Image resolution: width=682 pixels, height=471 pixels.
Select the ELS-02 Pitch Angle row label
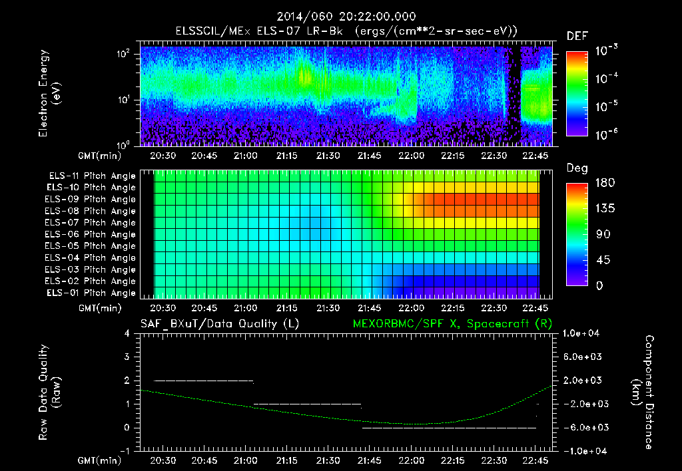click(91, 281)
